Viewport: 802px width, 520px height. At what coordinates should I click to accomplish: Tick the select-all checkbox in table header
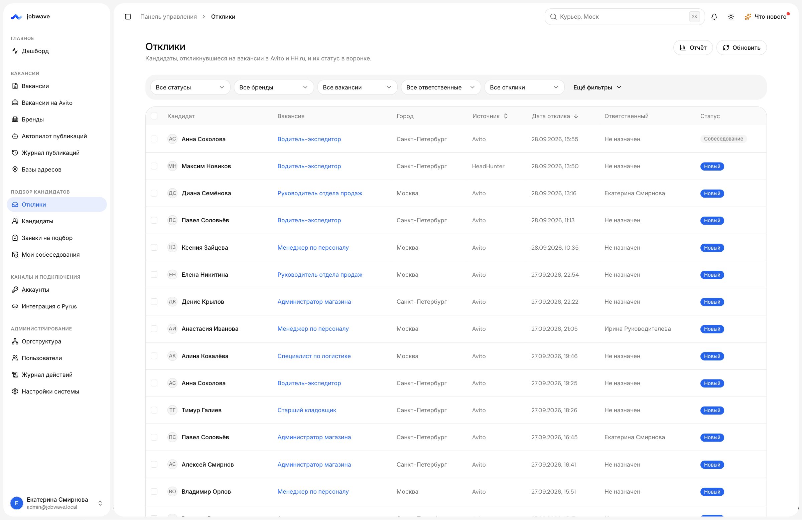point(154,116)
